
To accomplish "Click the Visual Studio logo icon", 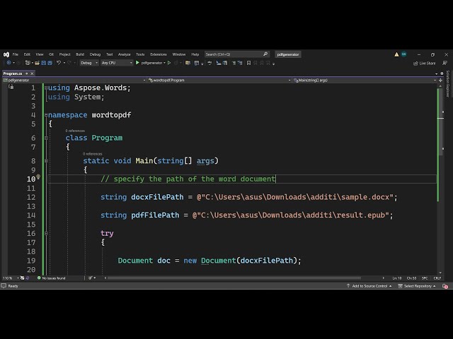I will point(6,54).
